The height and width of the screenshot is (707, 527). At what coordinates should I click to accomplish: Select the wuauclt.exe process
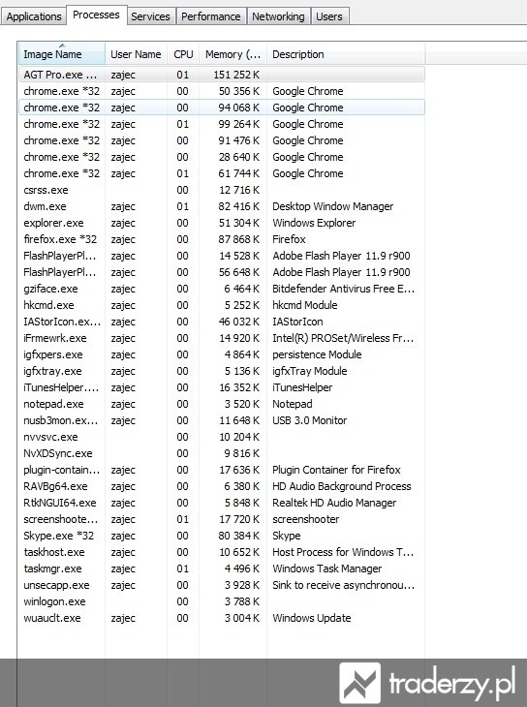(222, 618)
